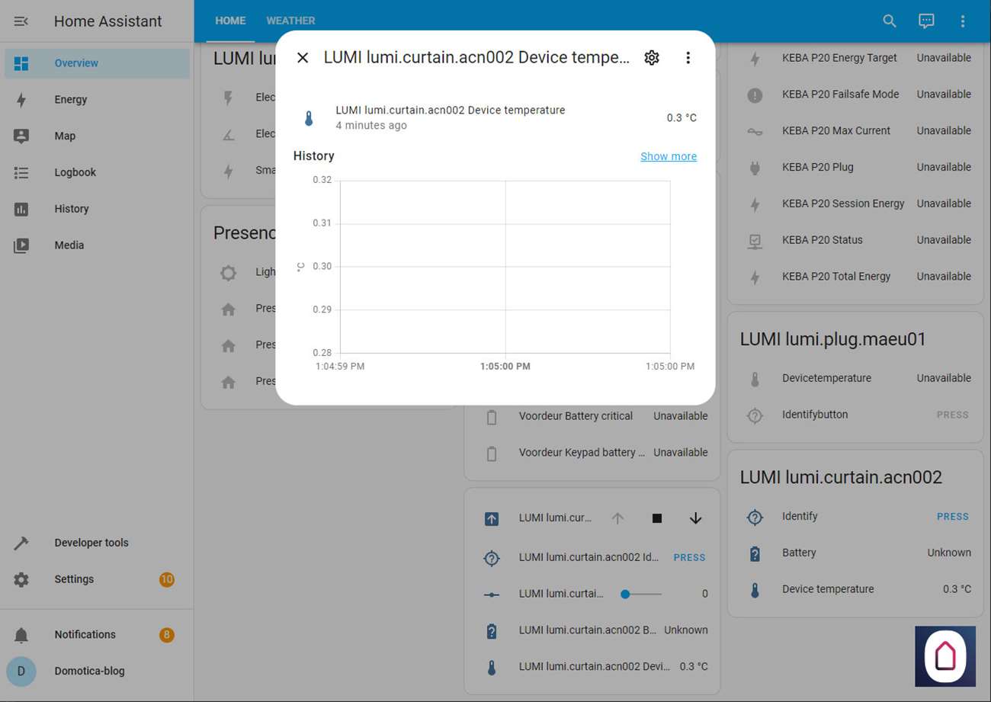
Task: Open the Energy panel
Action: pos(97,100)
